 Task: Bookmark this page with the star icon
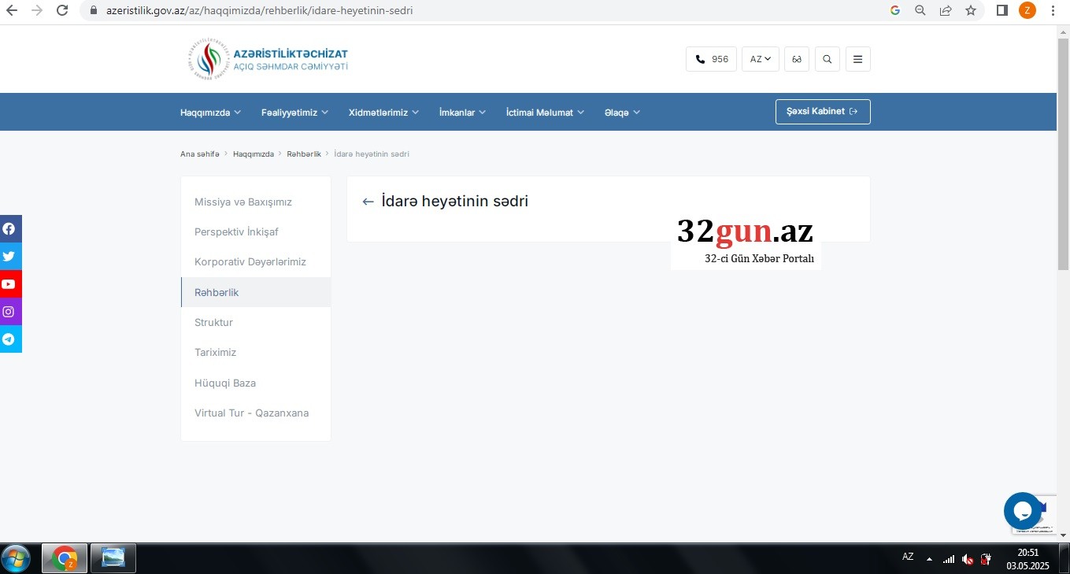coord(971,11)
